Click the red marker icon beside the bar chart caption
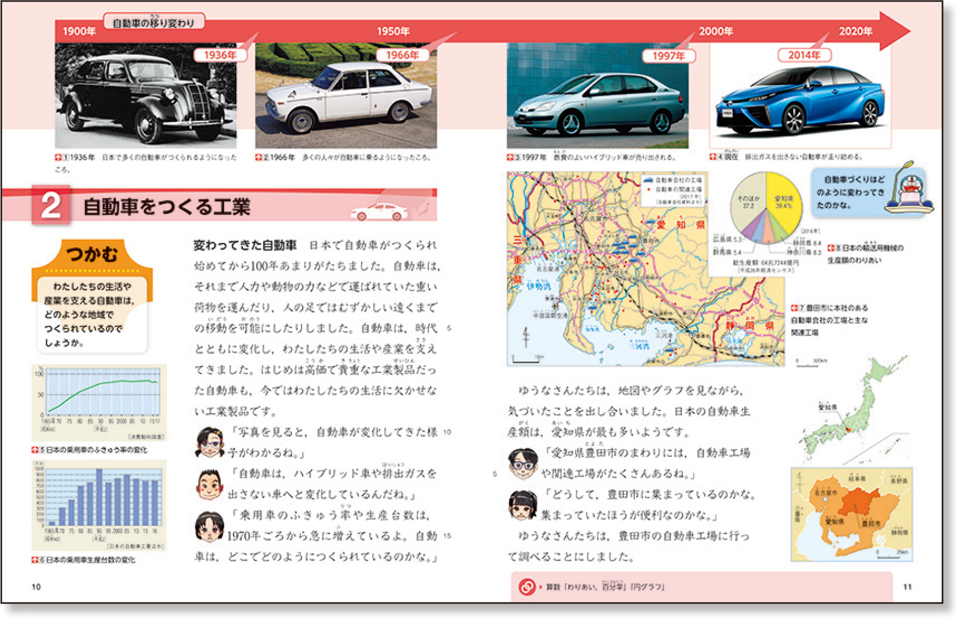This screenshot has height=618, width=958. [x=35, y=559]
